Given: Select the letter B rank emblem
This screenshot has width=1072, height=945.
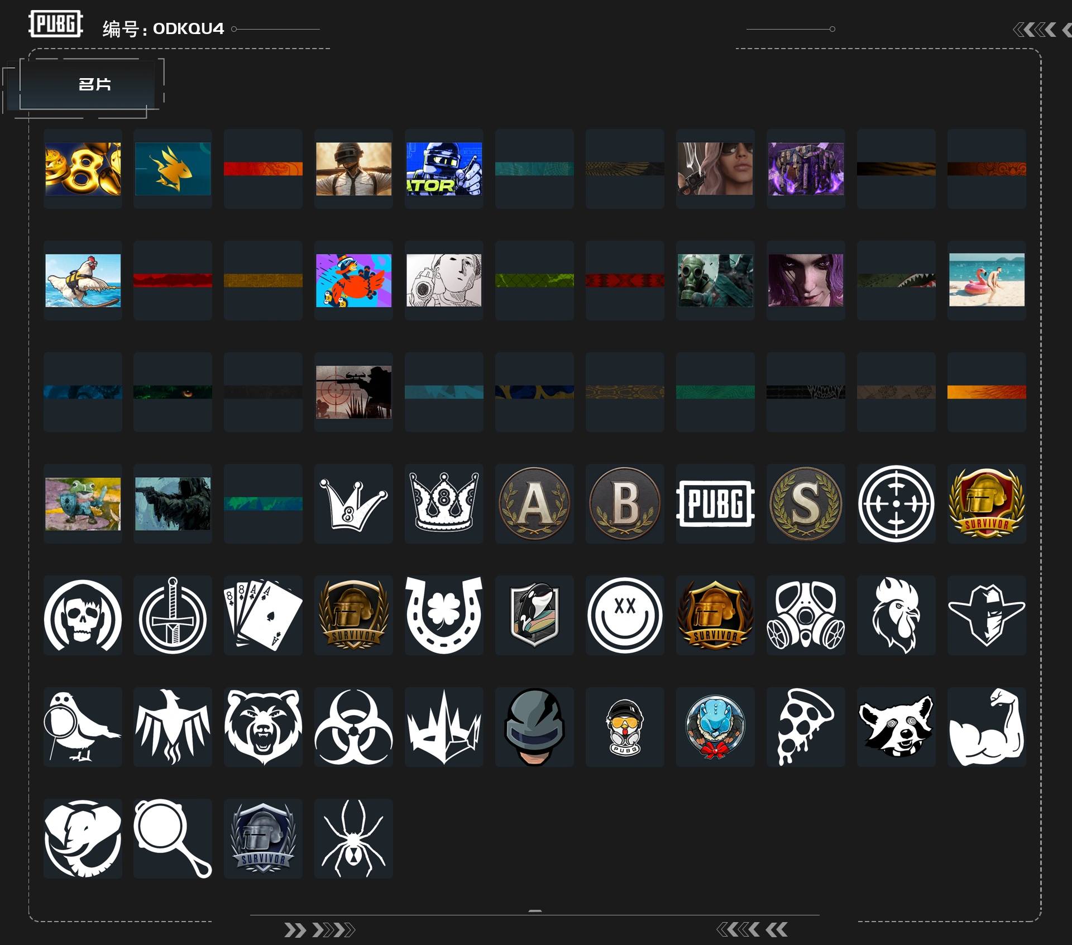Looking at the screenshot, I should pyautogui.click(x=625, y=503).
